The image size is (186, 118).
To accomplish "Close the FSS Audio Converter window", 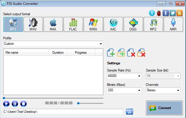I will click(180, 4).
